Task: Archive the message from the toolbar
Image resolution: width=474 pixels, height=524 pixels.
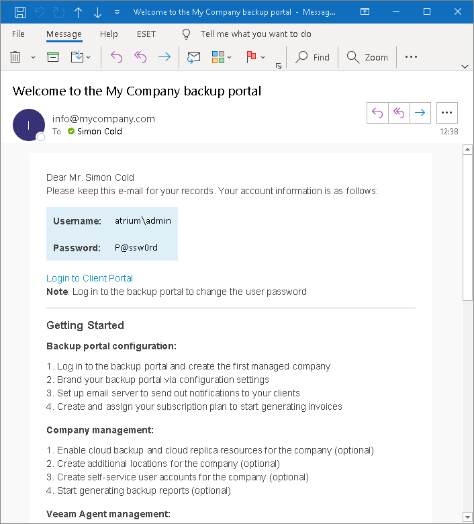Action: coord(53,57)
